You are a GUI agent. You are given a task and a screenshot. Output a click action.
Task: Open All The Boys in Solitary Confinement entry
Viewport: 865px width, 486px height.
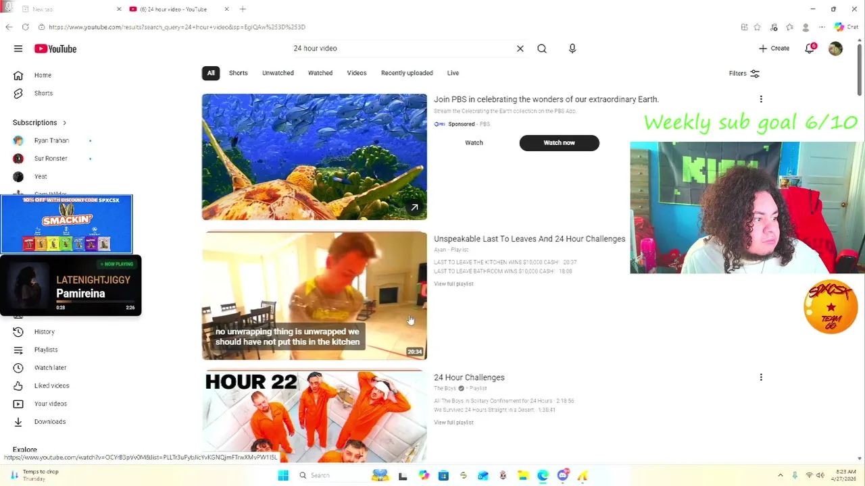[x=504, y=401]
